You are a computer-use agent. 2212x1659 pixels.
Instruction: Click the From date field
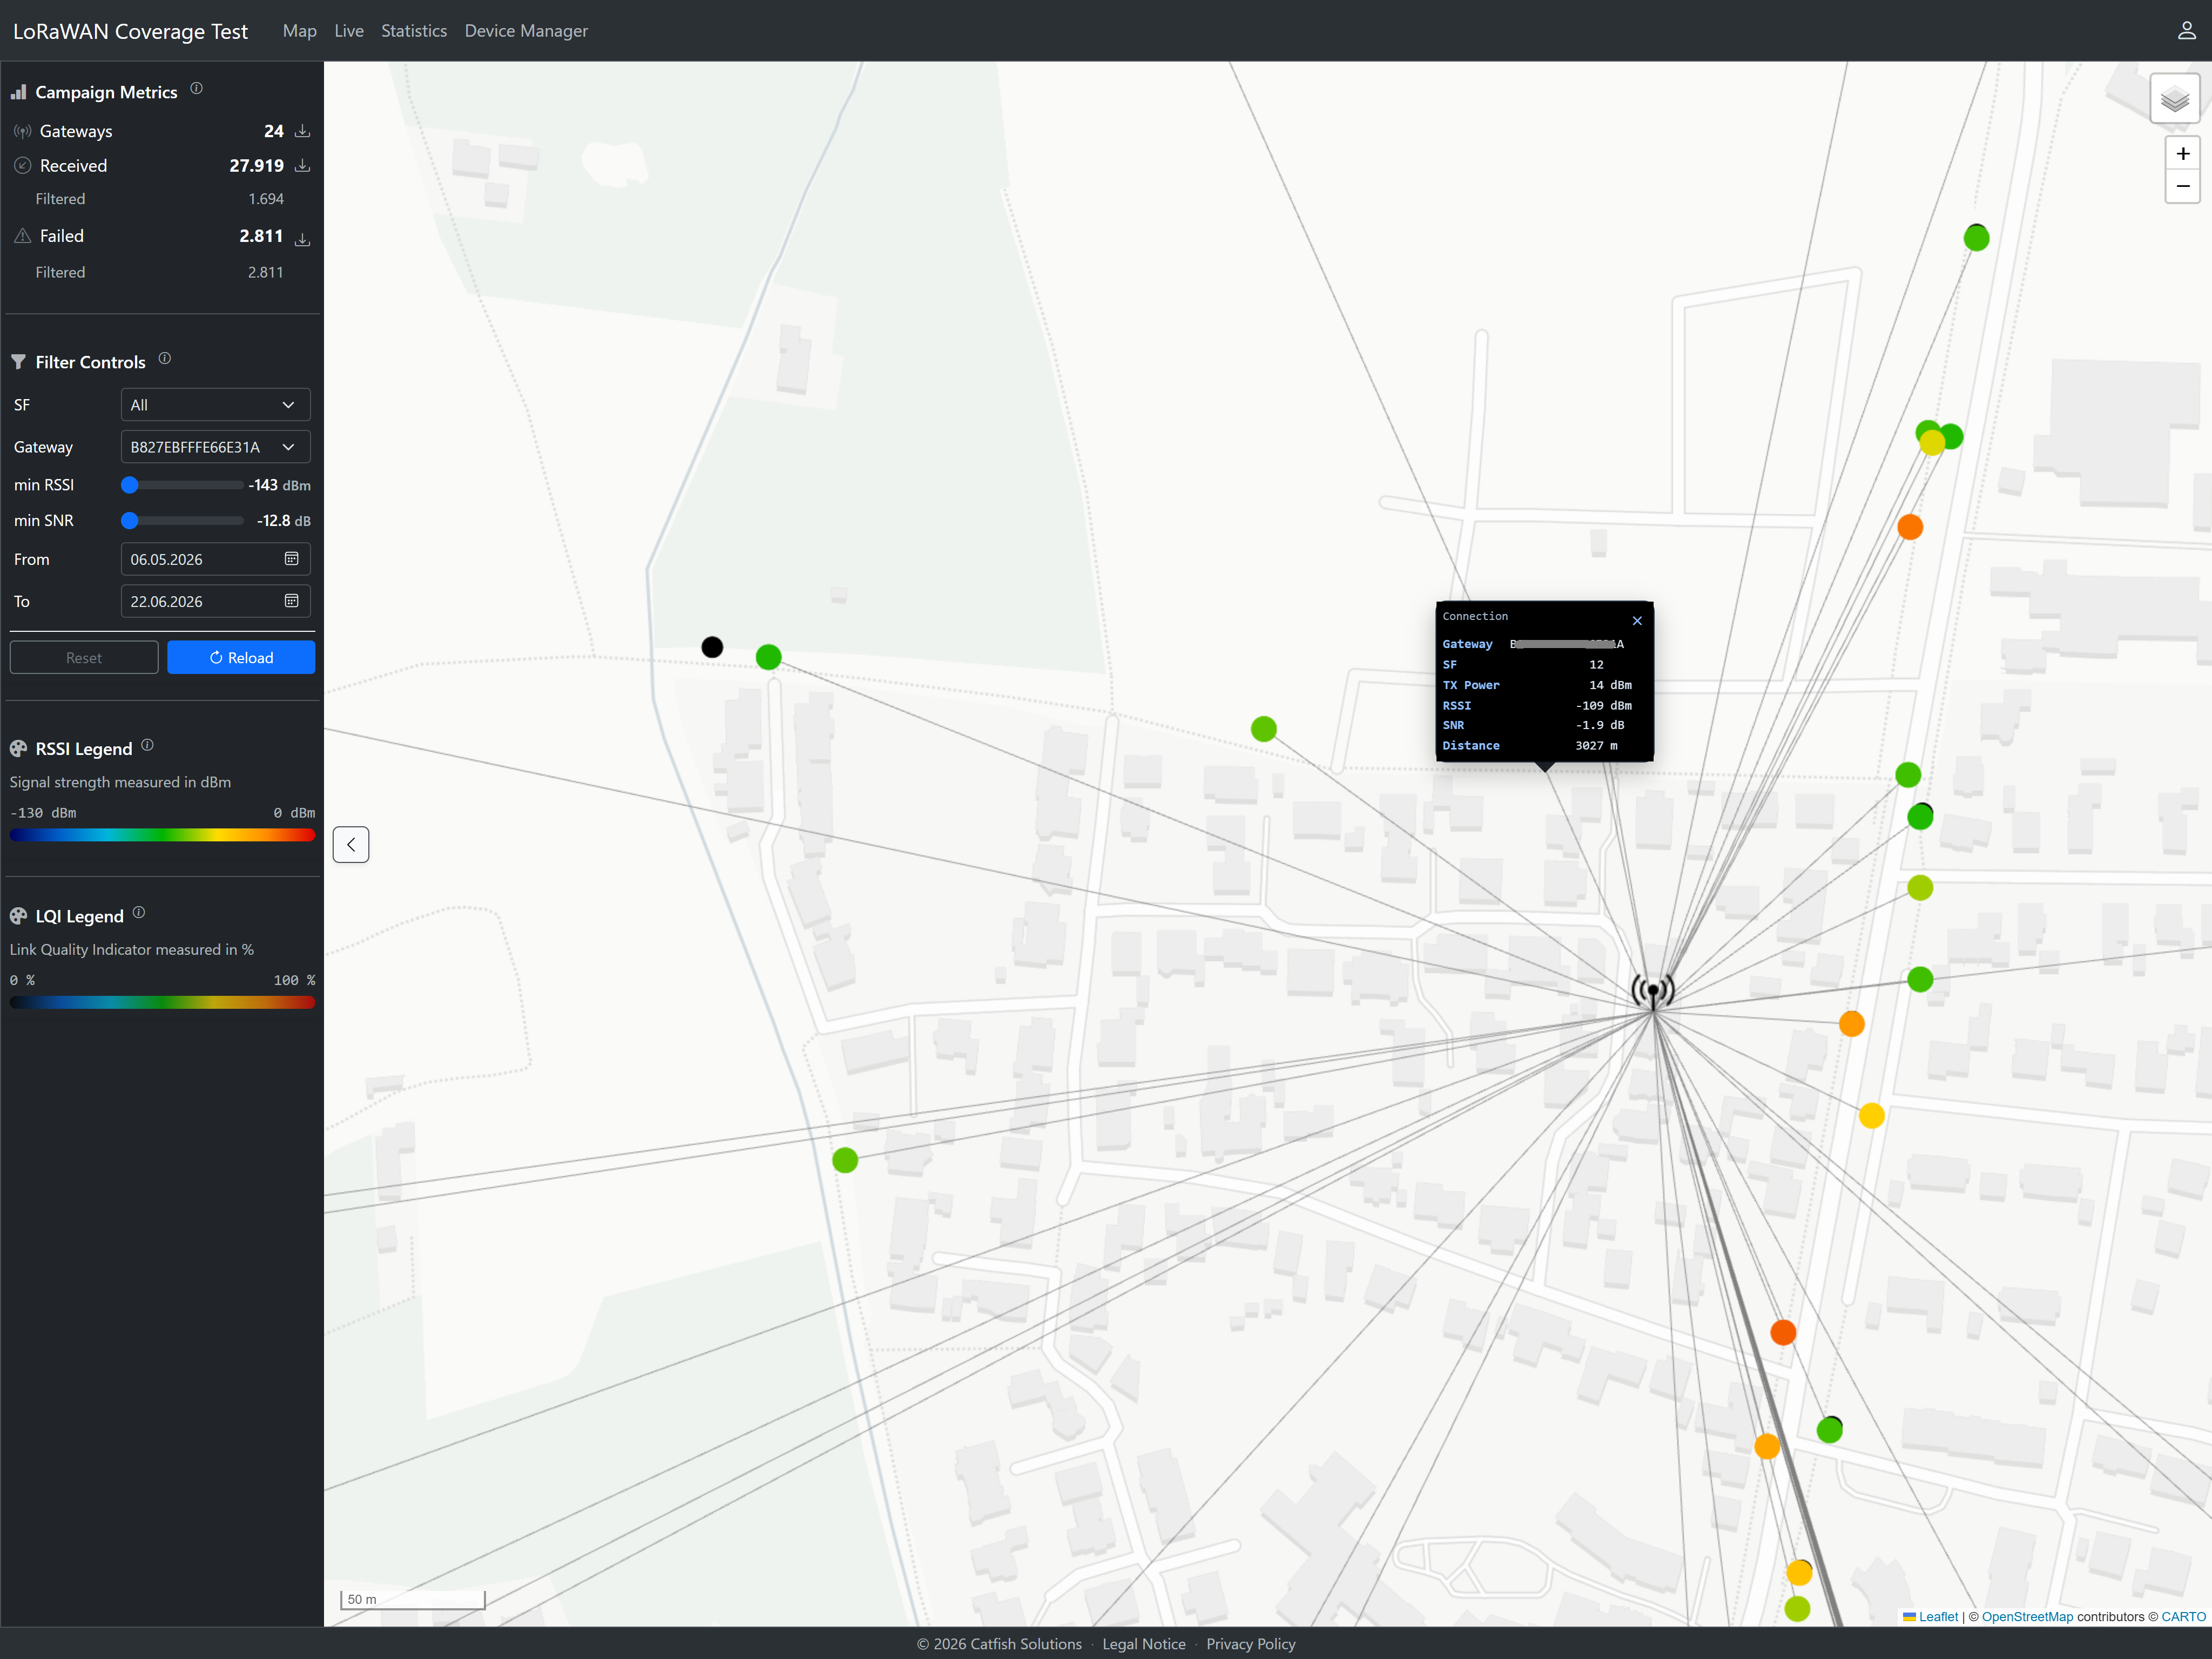coord(216,559)
